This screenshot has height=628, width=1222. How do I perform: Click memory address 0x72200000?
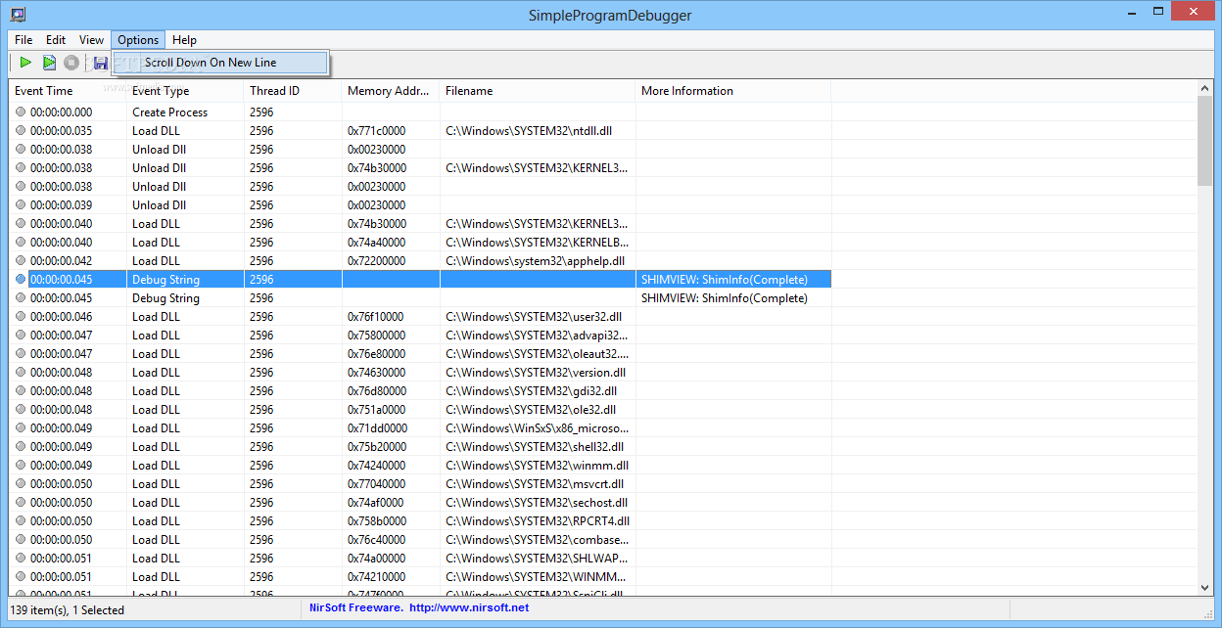[377, 261]
